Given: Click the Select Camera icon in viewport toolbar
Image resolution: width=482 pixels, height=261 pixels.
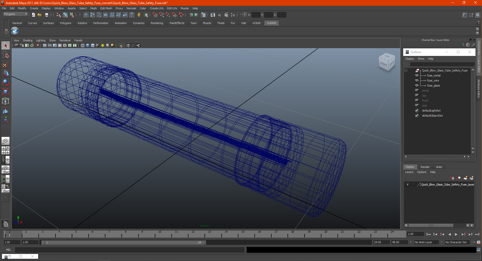Looking at the screenshot, I should pyautogui.click(x=17, y=45).
